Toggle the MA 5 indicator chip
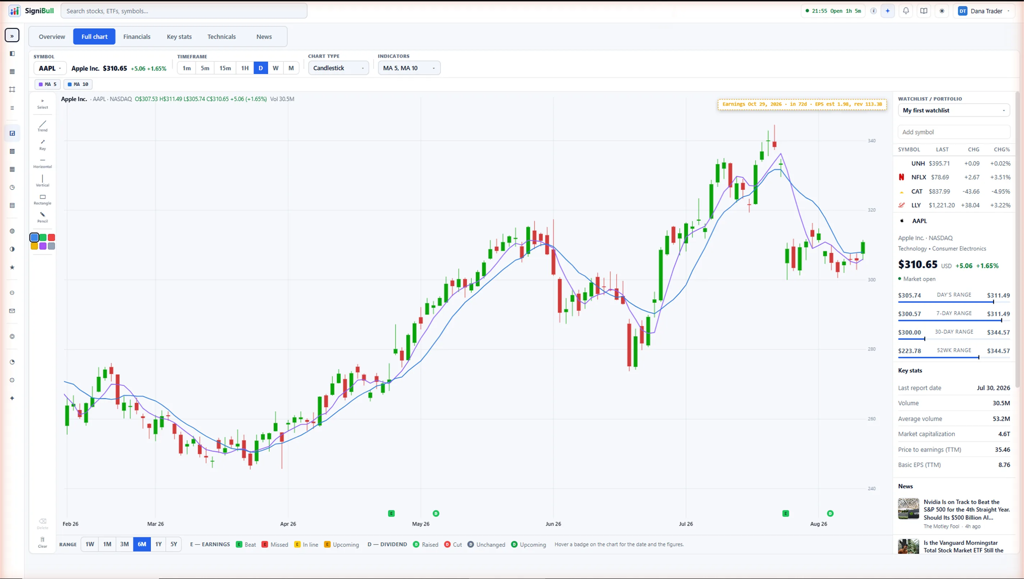This screenshot has height=579, width=1024. click(47, 84)
